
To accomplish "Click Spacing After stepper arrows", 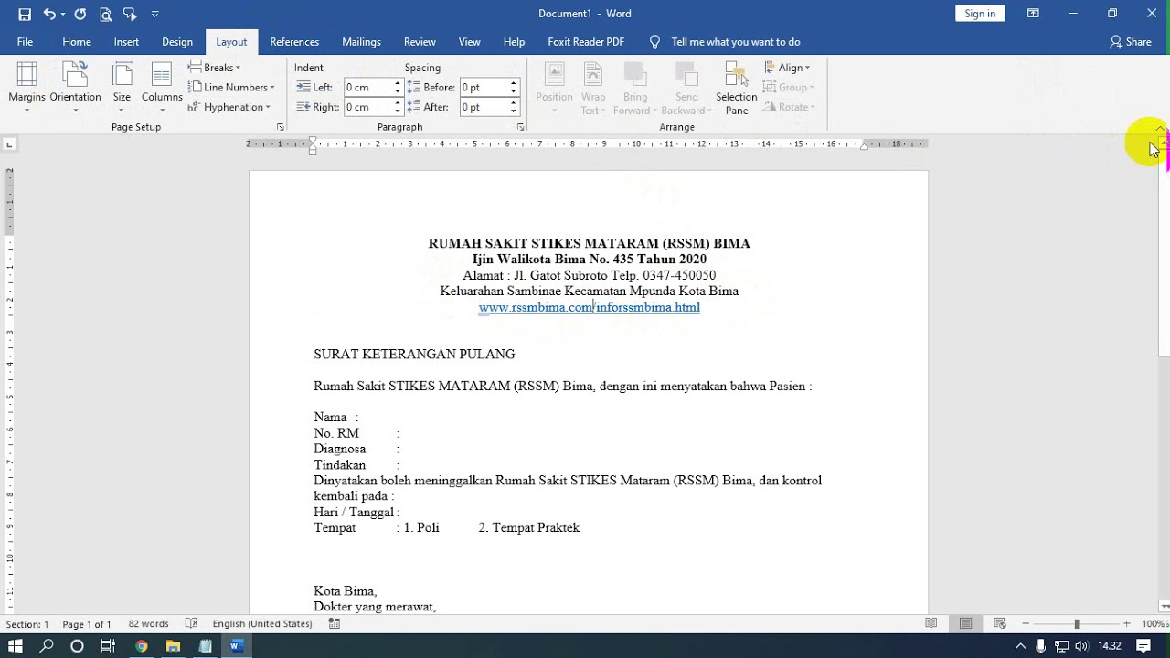I will click(x=514, y=107).
